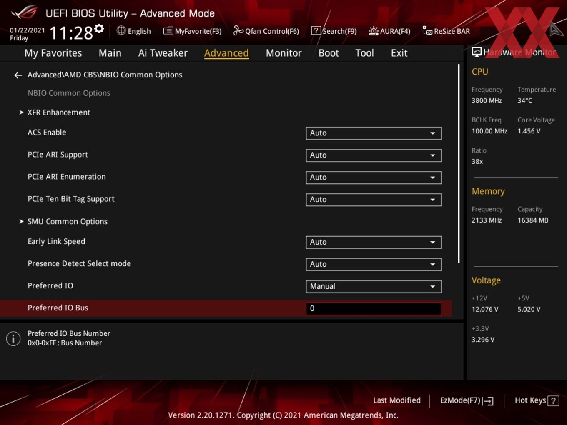
Task: Click the date 01/22/2021
Action: [27, 30]
